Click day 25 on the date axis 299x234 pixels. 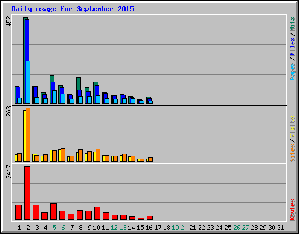pos(228,228)
